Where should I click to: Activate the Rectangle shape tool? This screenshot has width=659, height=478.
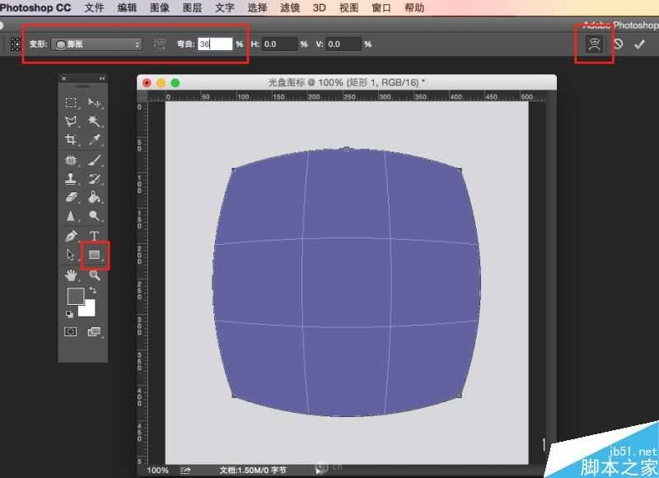(x=95, y=255)
